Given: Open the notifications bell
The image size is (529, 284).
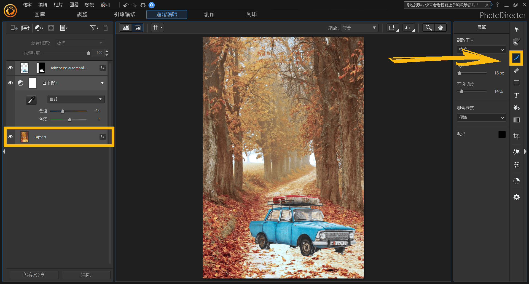Looking at the screenshot, I should pyautogui.click(x=152, y=5).
